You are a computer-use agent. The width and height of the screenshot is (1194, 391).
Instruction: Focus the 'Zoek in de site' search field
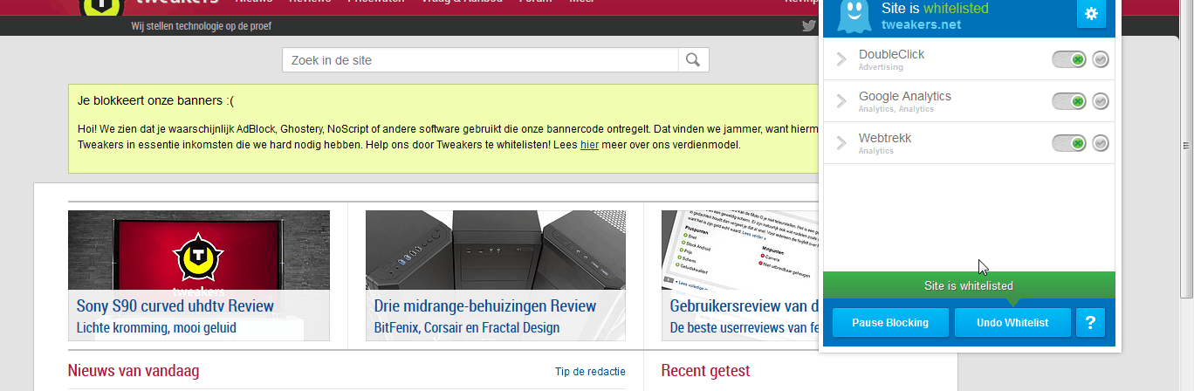coord(480,60)
